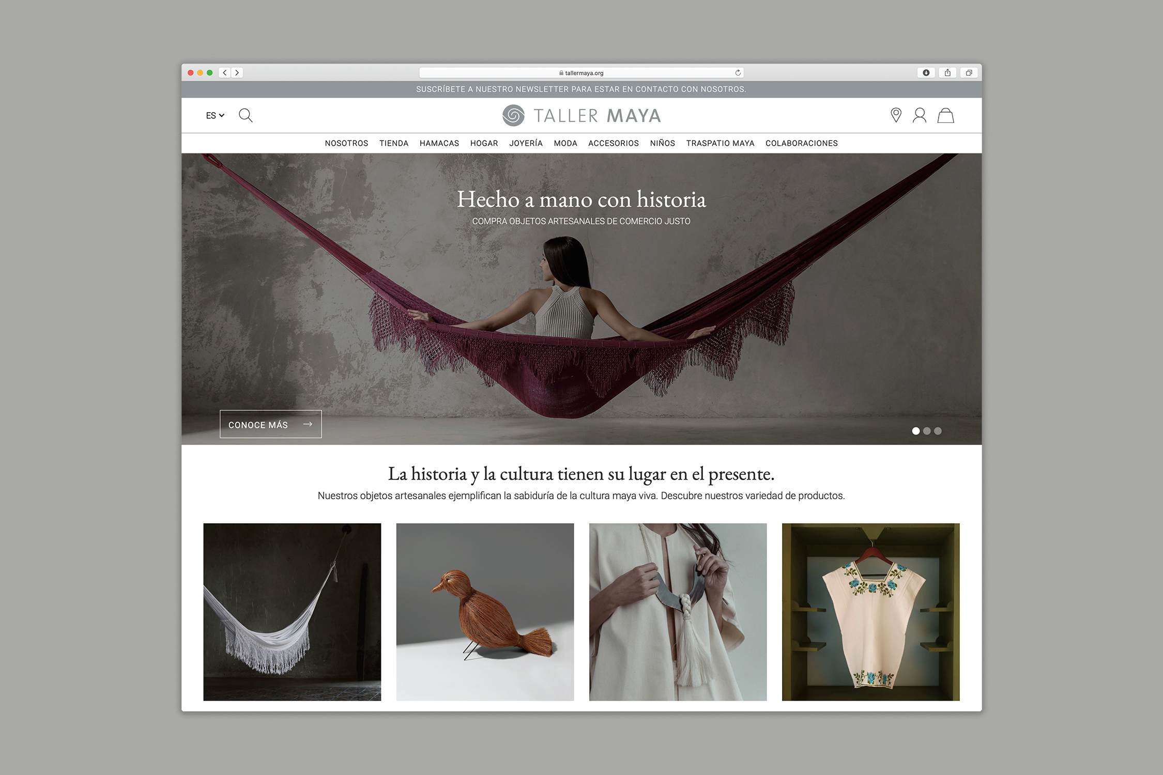Open the ACCESORIOS menu item
This screenshot has height=775, width=1163.
click(614, 143)
